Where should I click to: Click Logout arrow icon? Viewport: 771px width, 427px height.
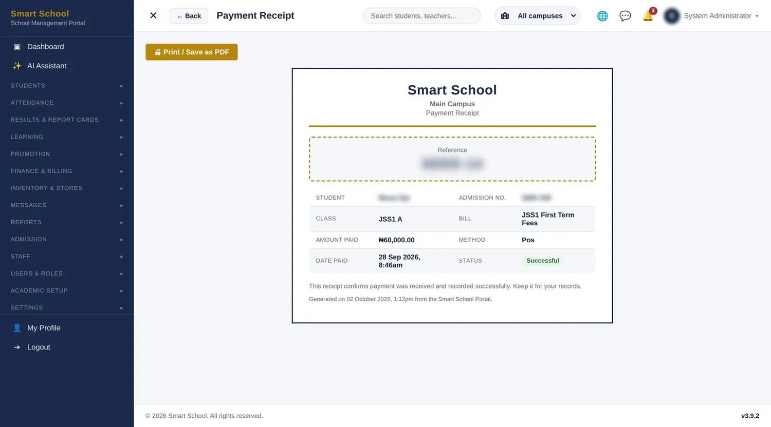(17, 347)
